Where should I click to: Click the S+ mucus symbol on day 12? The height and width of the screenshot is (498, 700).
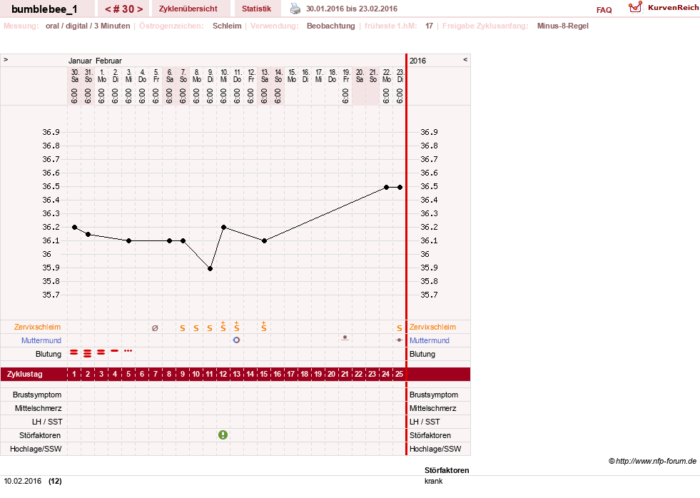pos(223,326)
